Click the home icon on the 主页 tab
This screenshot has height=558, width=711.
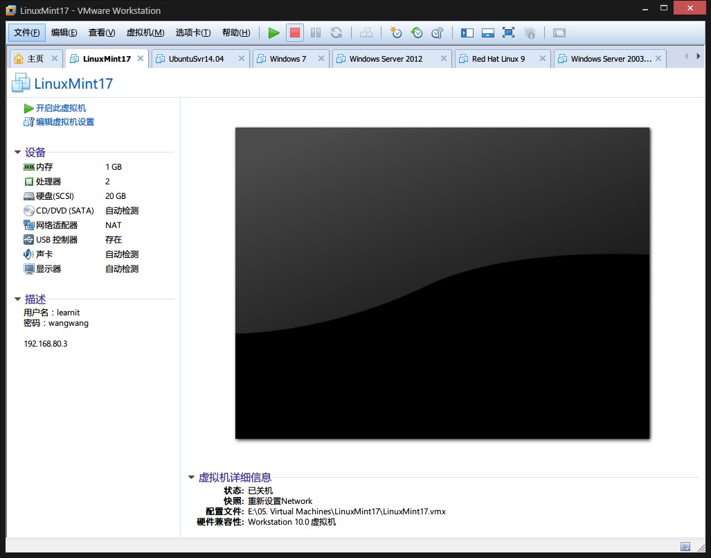pyautogui.click(x=19, y=58)
